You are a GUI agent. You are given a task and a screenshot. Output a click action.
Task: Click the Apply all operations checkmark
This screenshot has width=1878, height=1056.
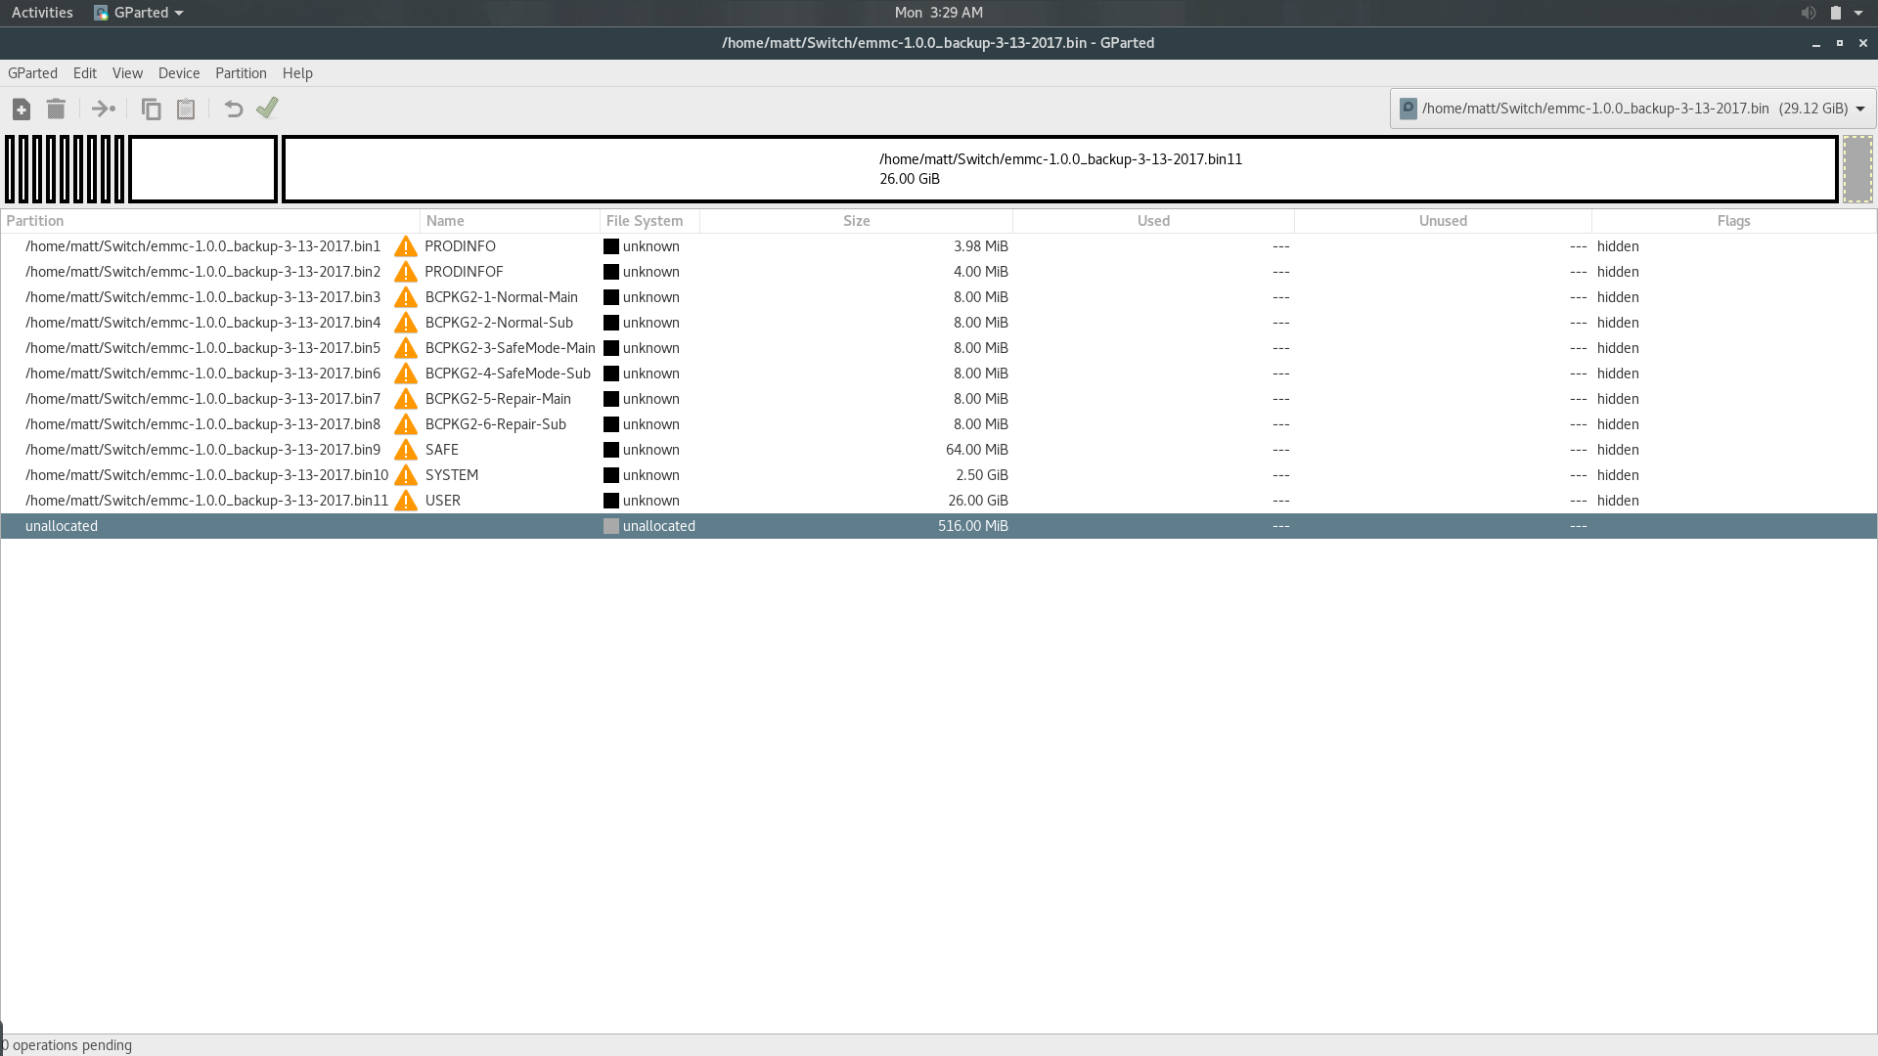click(x=267, y=108)
